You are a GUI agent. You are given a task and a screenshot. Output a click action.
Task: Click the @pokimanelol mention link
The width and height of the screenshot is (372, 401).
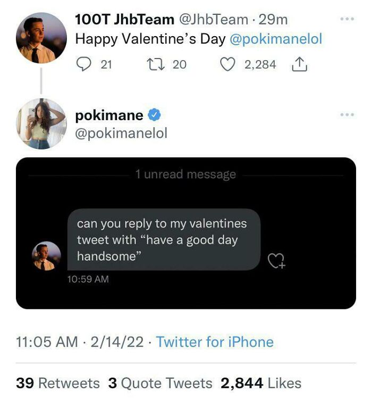pyautogui.click(x=276, y=39)
